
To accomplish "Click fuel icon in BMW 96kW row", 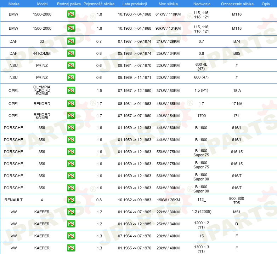I will 71,28.
